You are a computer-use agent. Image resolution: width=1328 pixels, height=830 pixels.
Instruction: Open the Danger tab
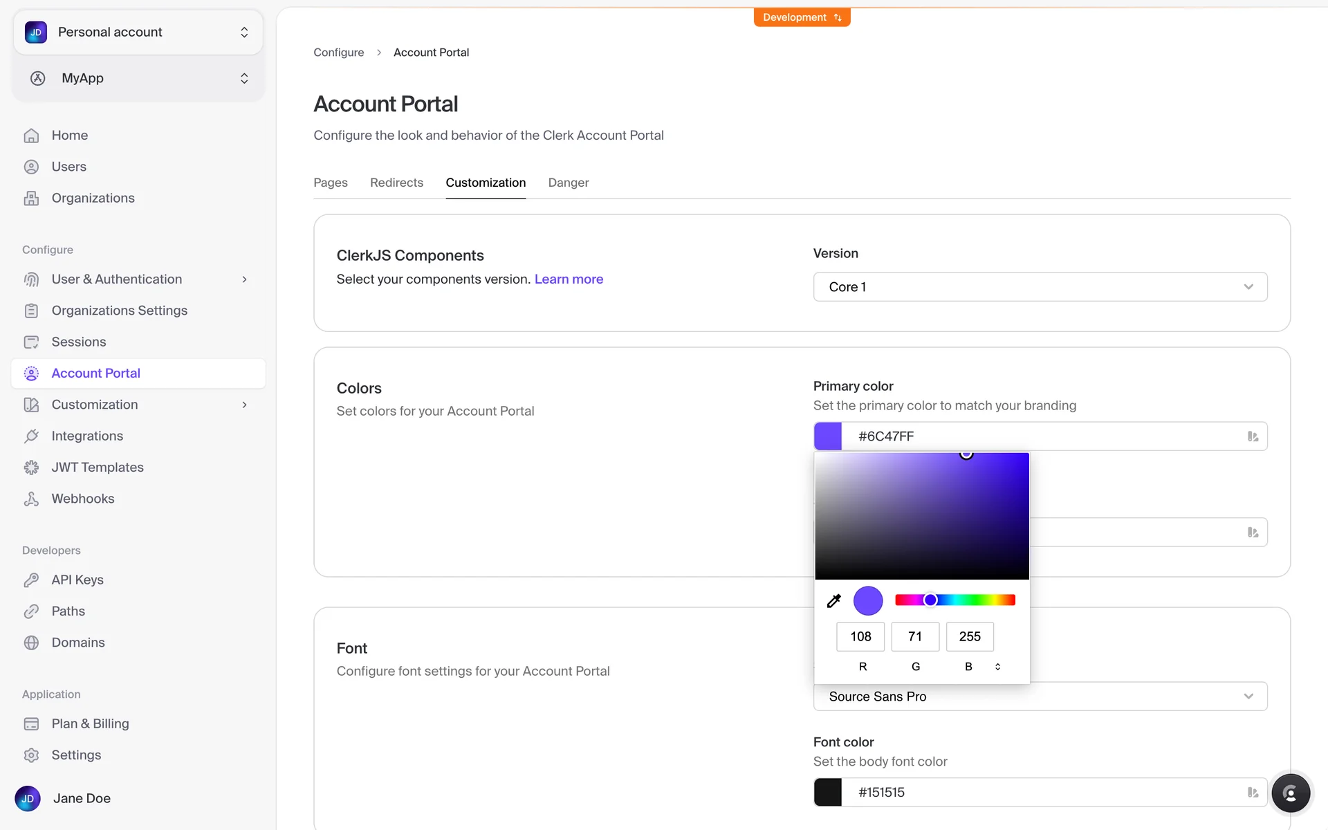coord(568,183)
